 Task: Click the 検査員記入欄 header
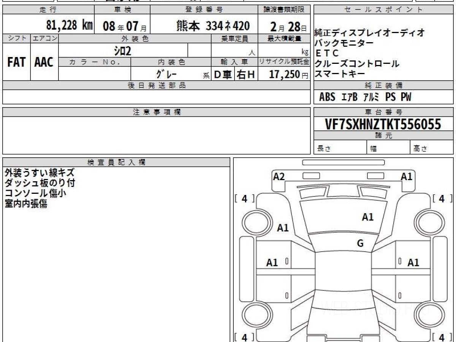tap(116, 162)
